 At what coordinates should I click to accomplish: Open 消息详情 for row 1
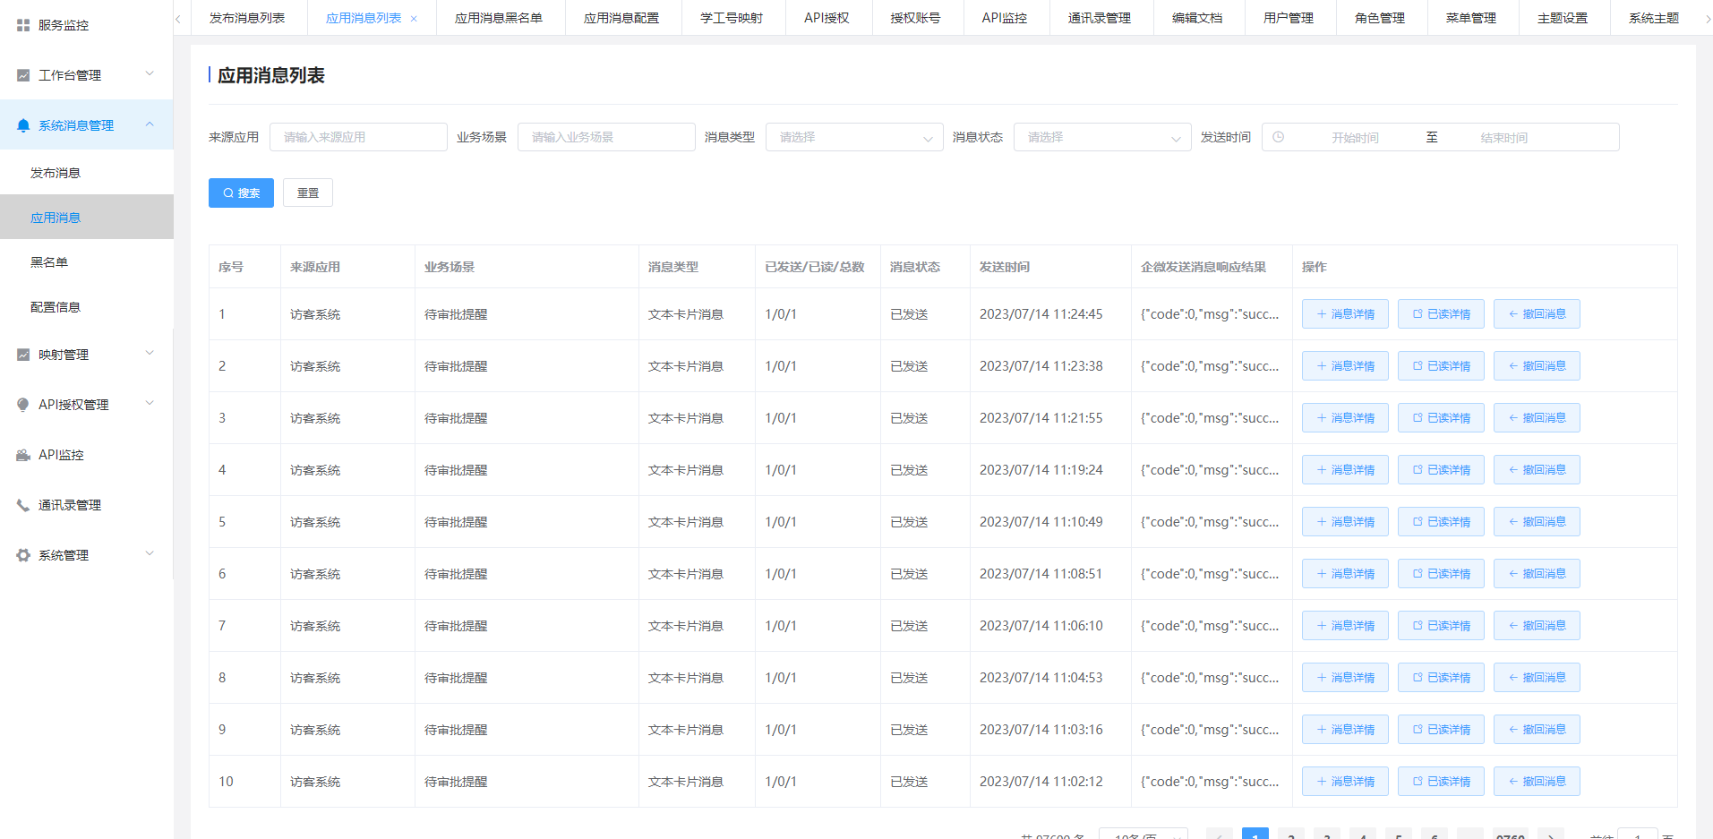point(1345,314)
